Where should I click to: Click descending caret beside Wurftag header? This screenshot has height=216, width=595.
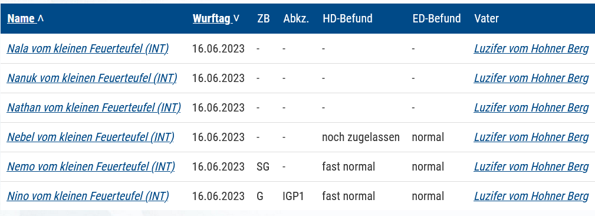point(237,18)
